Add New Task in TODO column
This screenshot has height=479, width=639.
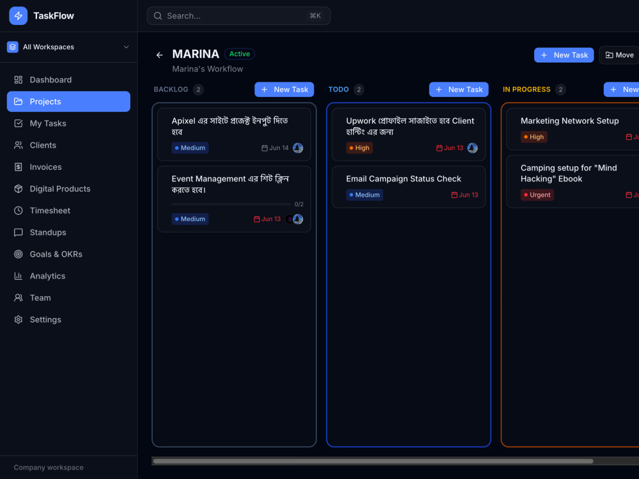[x=458, y=89]
